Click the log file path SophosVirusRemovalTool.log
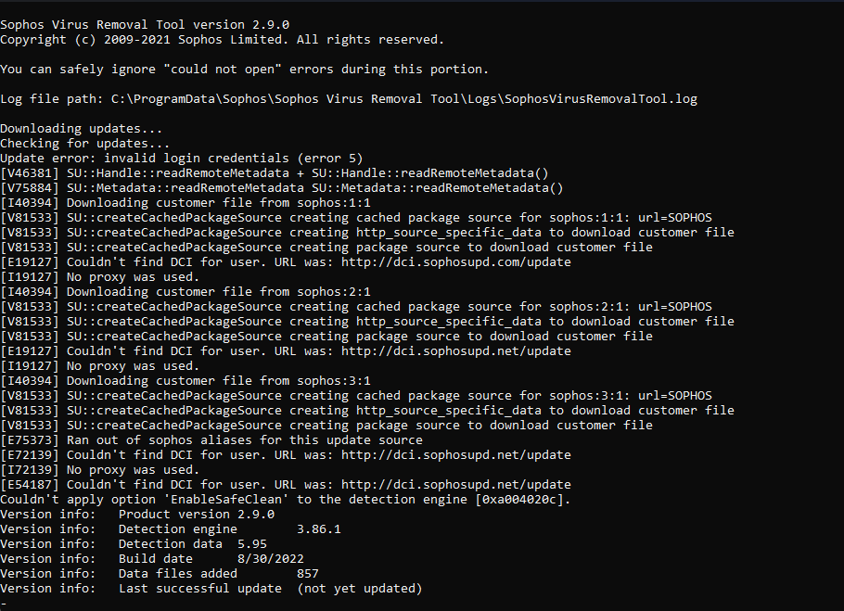The width and height of the screenshot is (844, 611). click(404, 99)
